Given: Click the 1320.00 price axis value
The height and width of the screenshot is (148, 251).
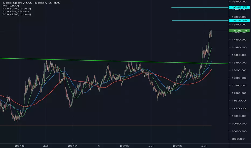Looking at the screenshot, I should tap(239, 70).
